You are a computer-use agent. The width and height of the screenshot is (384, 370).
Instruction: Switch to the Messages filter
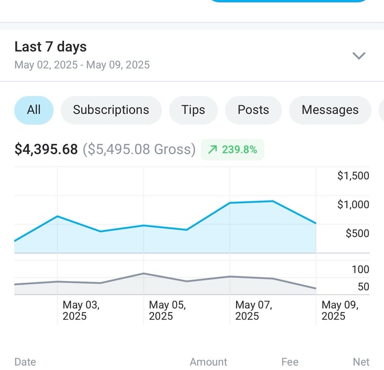point(330,110)
